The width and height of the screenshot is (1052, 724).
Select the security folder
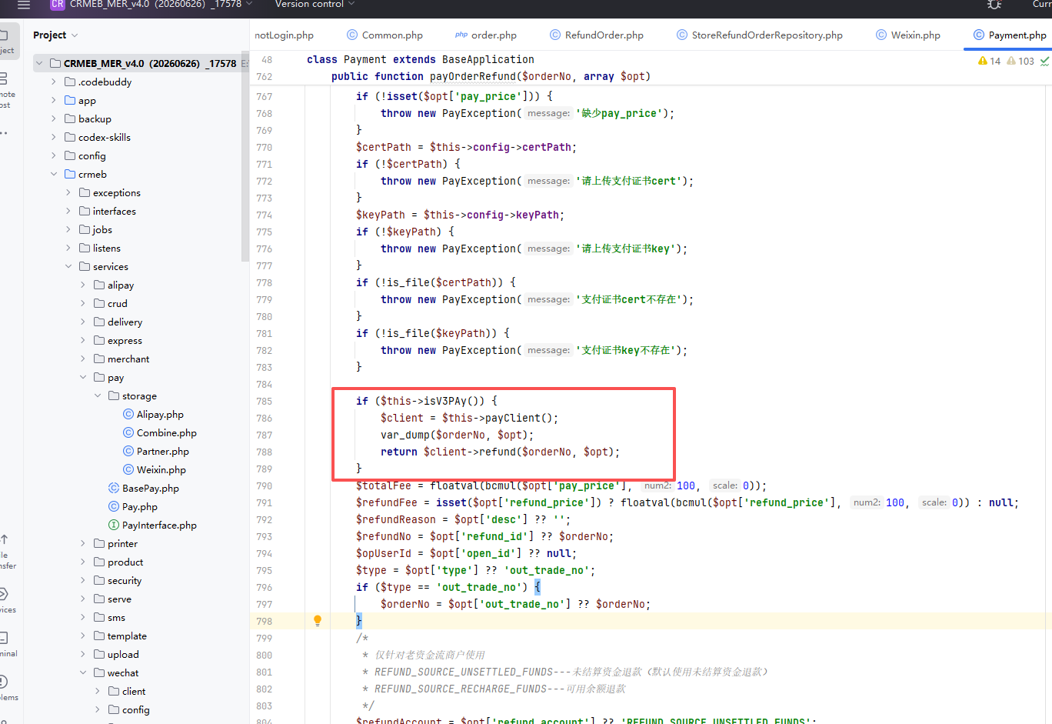click(x=125, y=580)
